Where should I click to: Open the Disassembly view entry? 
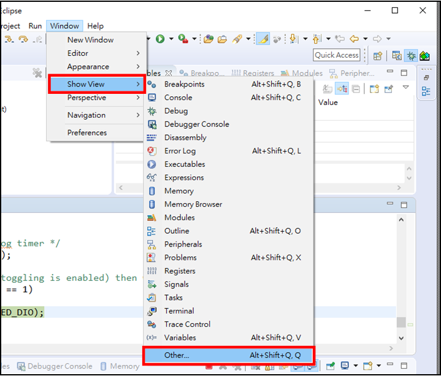[x=185, y=137]
